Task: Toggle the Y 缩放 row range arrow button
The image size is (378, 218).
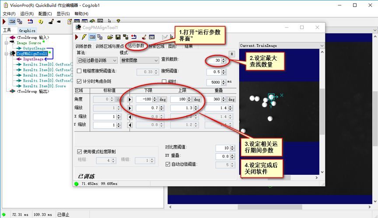Action: click(x=129, y=125)
